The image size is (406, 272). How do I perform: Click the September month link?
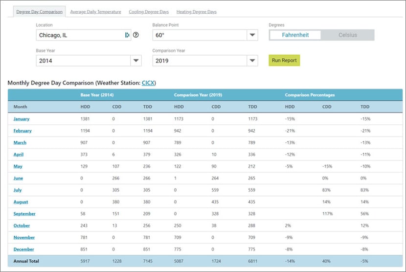[x=24, y=214]
